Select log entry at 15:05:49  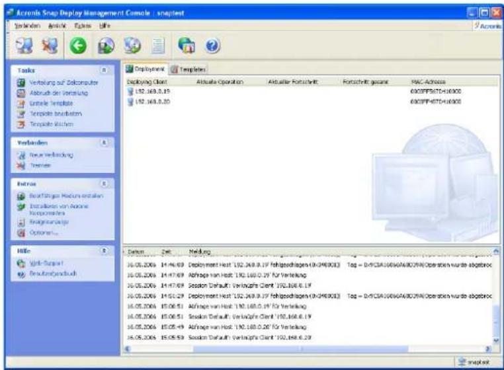coord(309,327)
